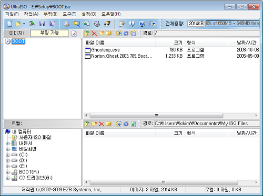Open the 설정(O) menu

click(89, 14)
